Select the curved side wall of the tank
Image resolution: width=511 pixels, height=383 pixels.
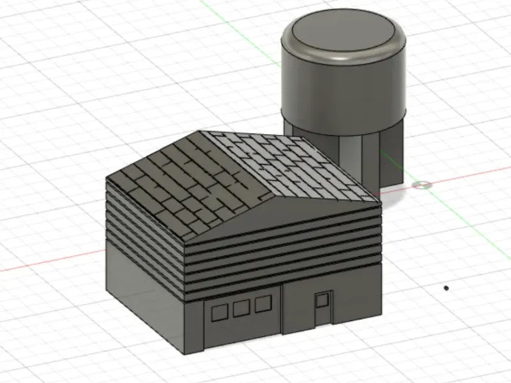(344, 94)
